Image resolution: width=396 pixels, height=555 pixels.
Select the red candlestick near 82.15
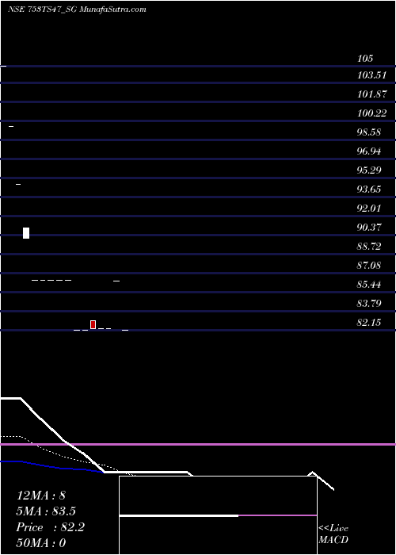click(93, 324)
